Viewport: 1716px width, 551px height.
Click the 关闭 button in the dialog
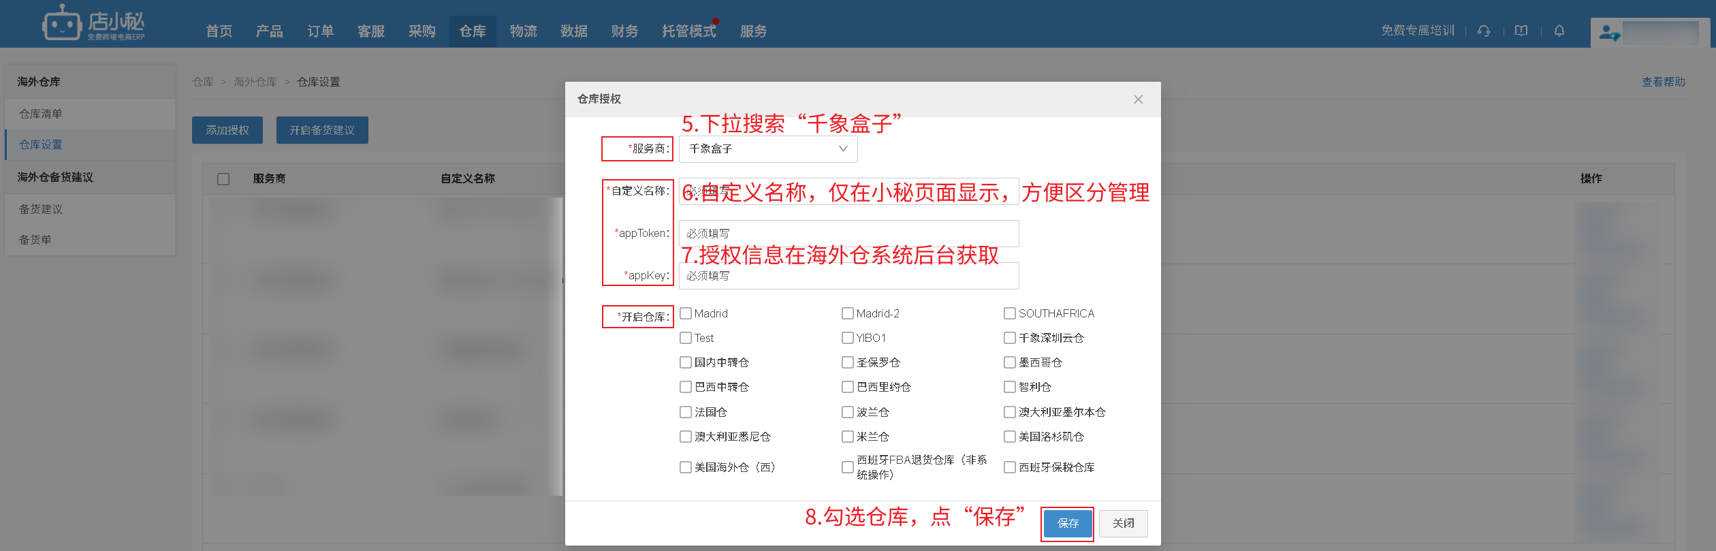(1124, 524)
